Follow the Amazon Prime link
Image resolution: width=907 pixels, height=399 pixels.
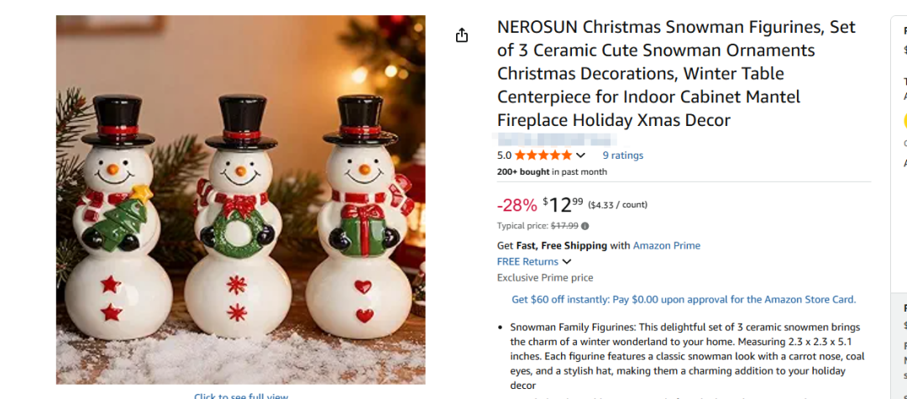pyautogui.click(x=666, y=245)
